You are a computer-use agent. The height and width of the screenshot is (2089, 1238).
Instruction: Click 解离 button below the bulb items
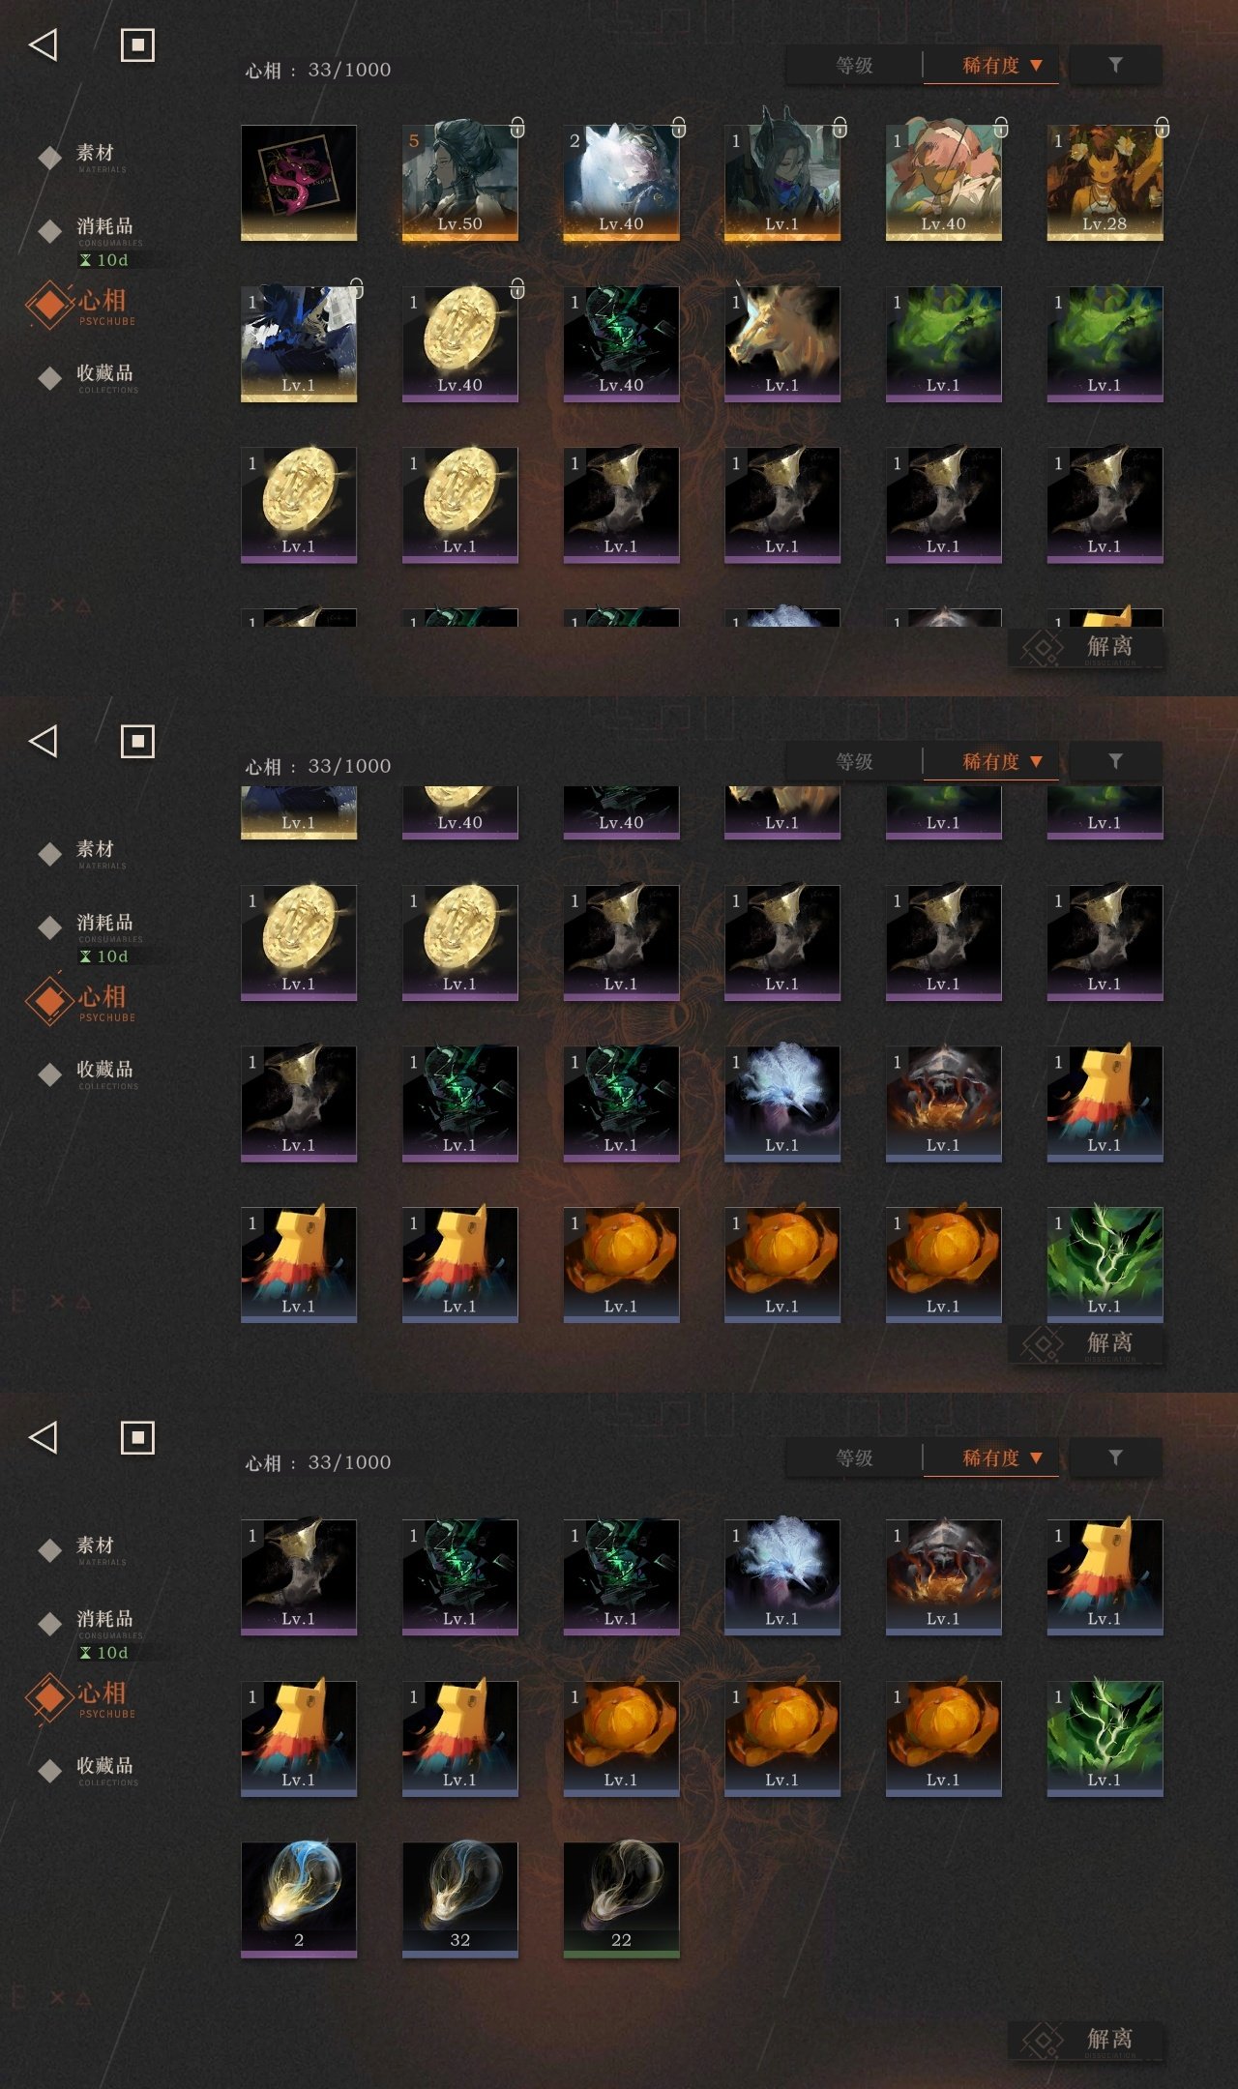(1085, 2039)
